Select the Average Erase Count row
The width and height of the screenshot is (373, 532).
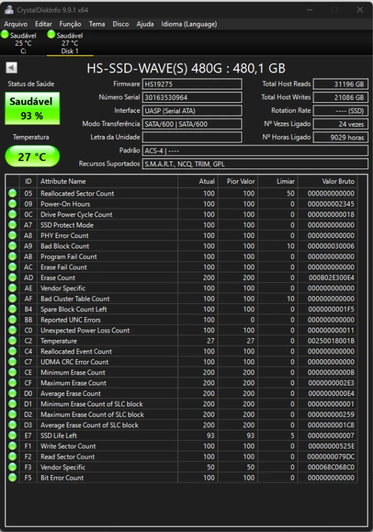(182, 394)
